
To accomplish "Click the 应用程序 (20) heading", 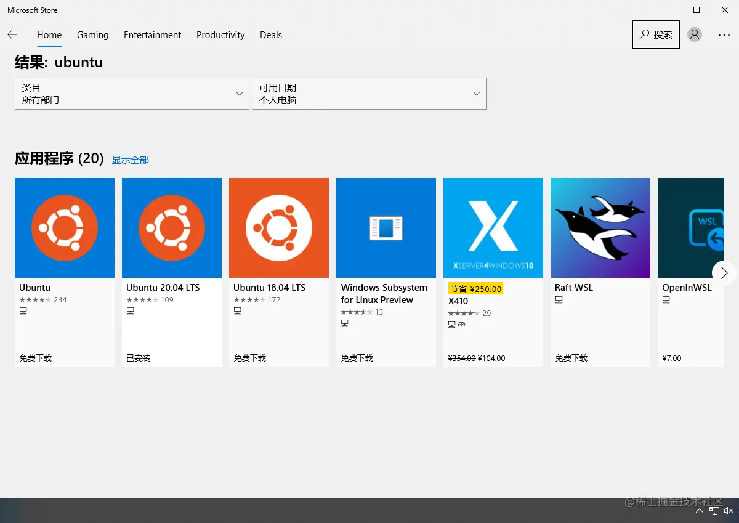I will click(x=59, y=159).
